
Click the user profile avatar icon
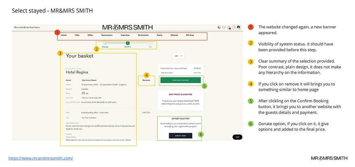pos(238,27)
